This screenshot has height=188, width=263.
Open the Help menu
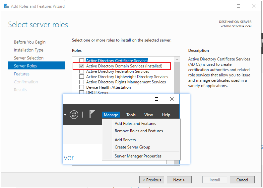(x=166, y=115)
